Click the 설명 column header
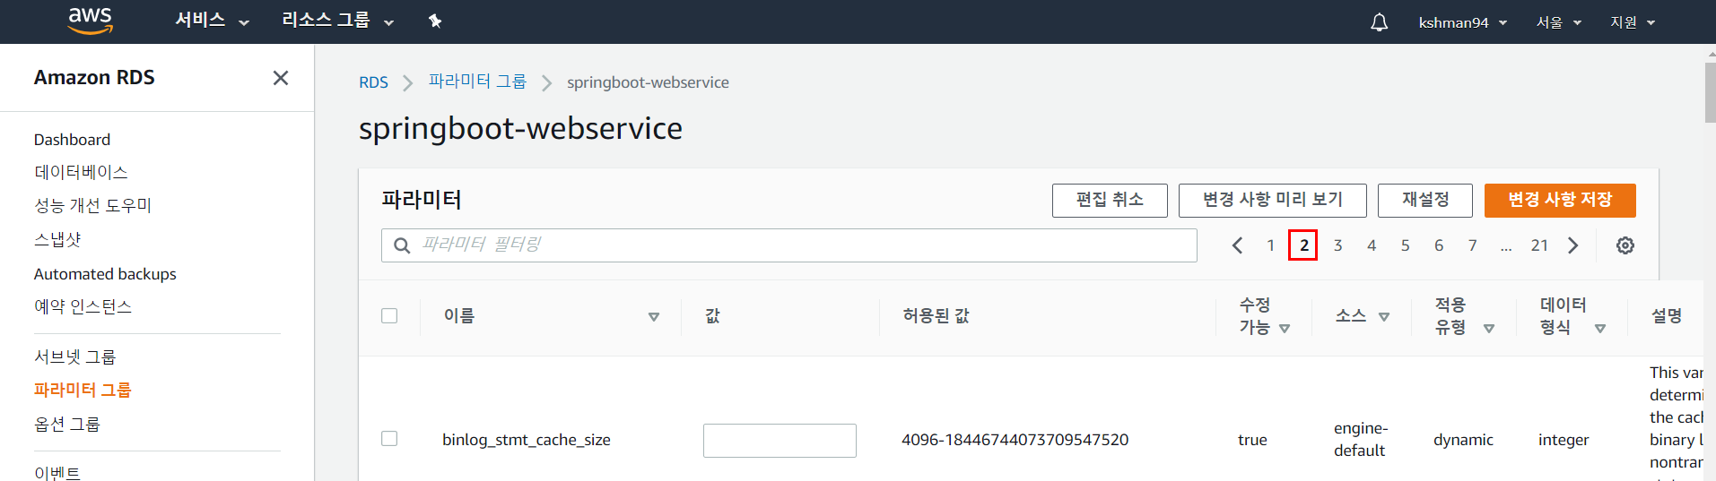The image size is (1716, 481). [1667, 315]
